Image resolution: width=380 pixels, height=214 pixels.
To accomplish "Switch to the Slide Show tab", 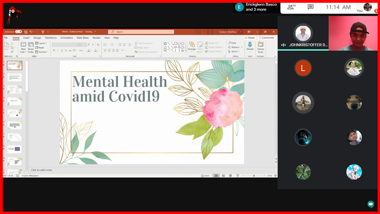I will pyautogui.click(x=82, y=38).
